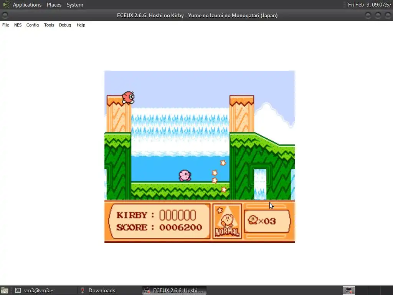The height and width of the screenshot is (295, 393).
Task: Open the Debug menu
Action: 65,25
